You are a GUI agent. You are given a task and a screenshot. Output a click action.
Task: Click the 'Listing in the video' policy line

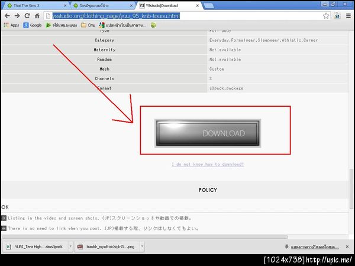[100, 218]
